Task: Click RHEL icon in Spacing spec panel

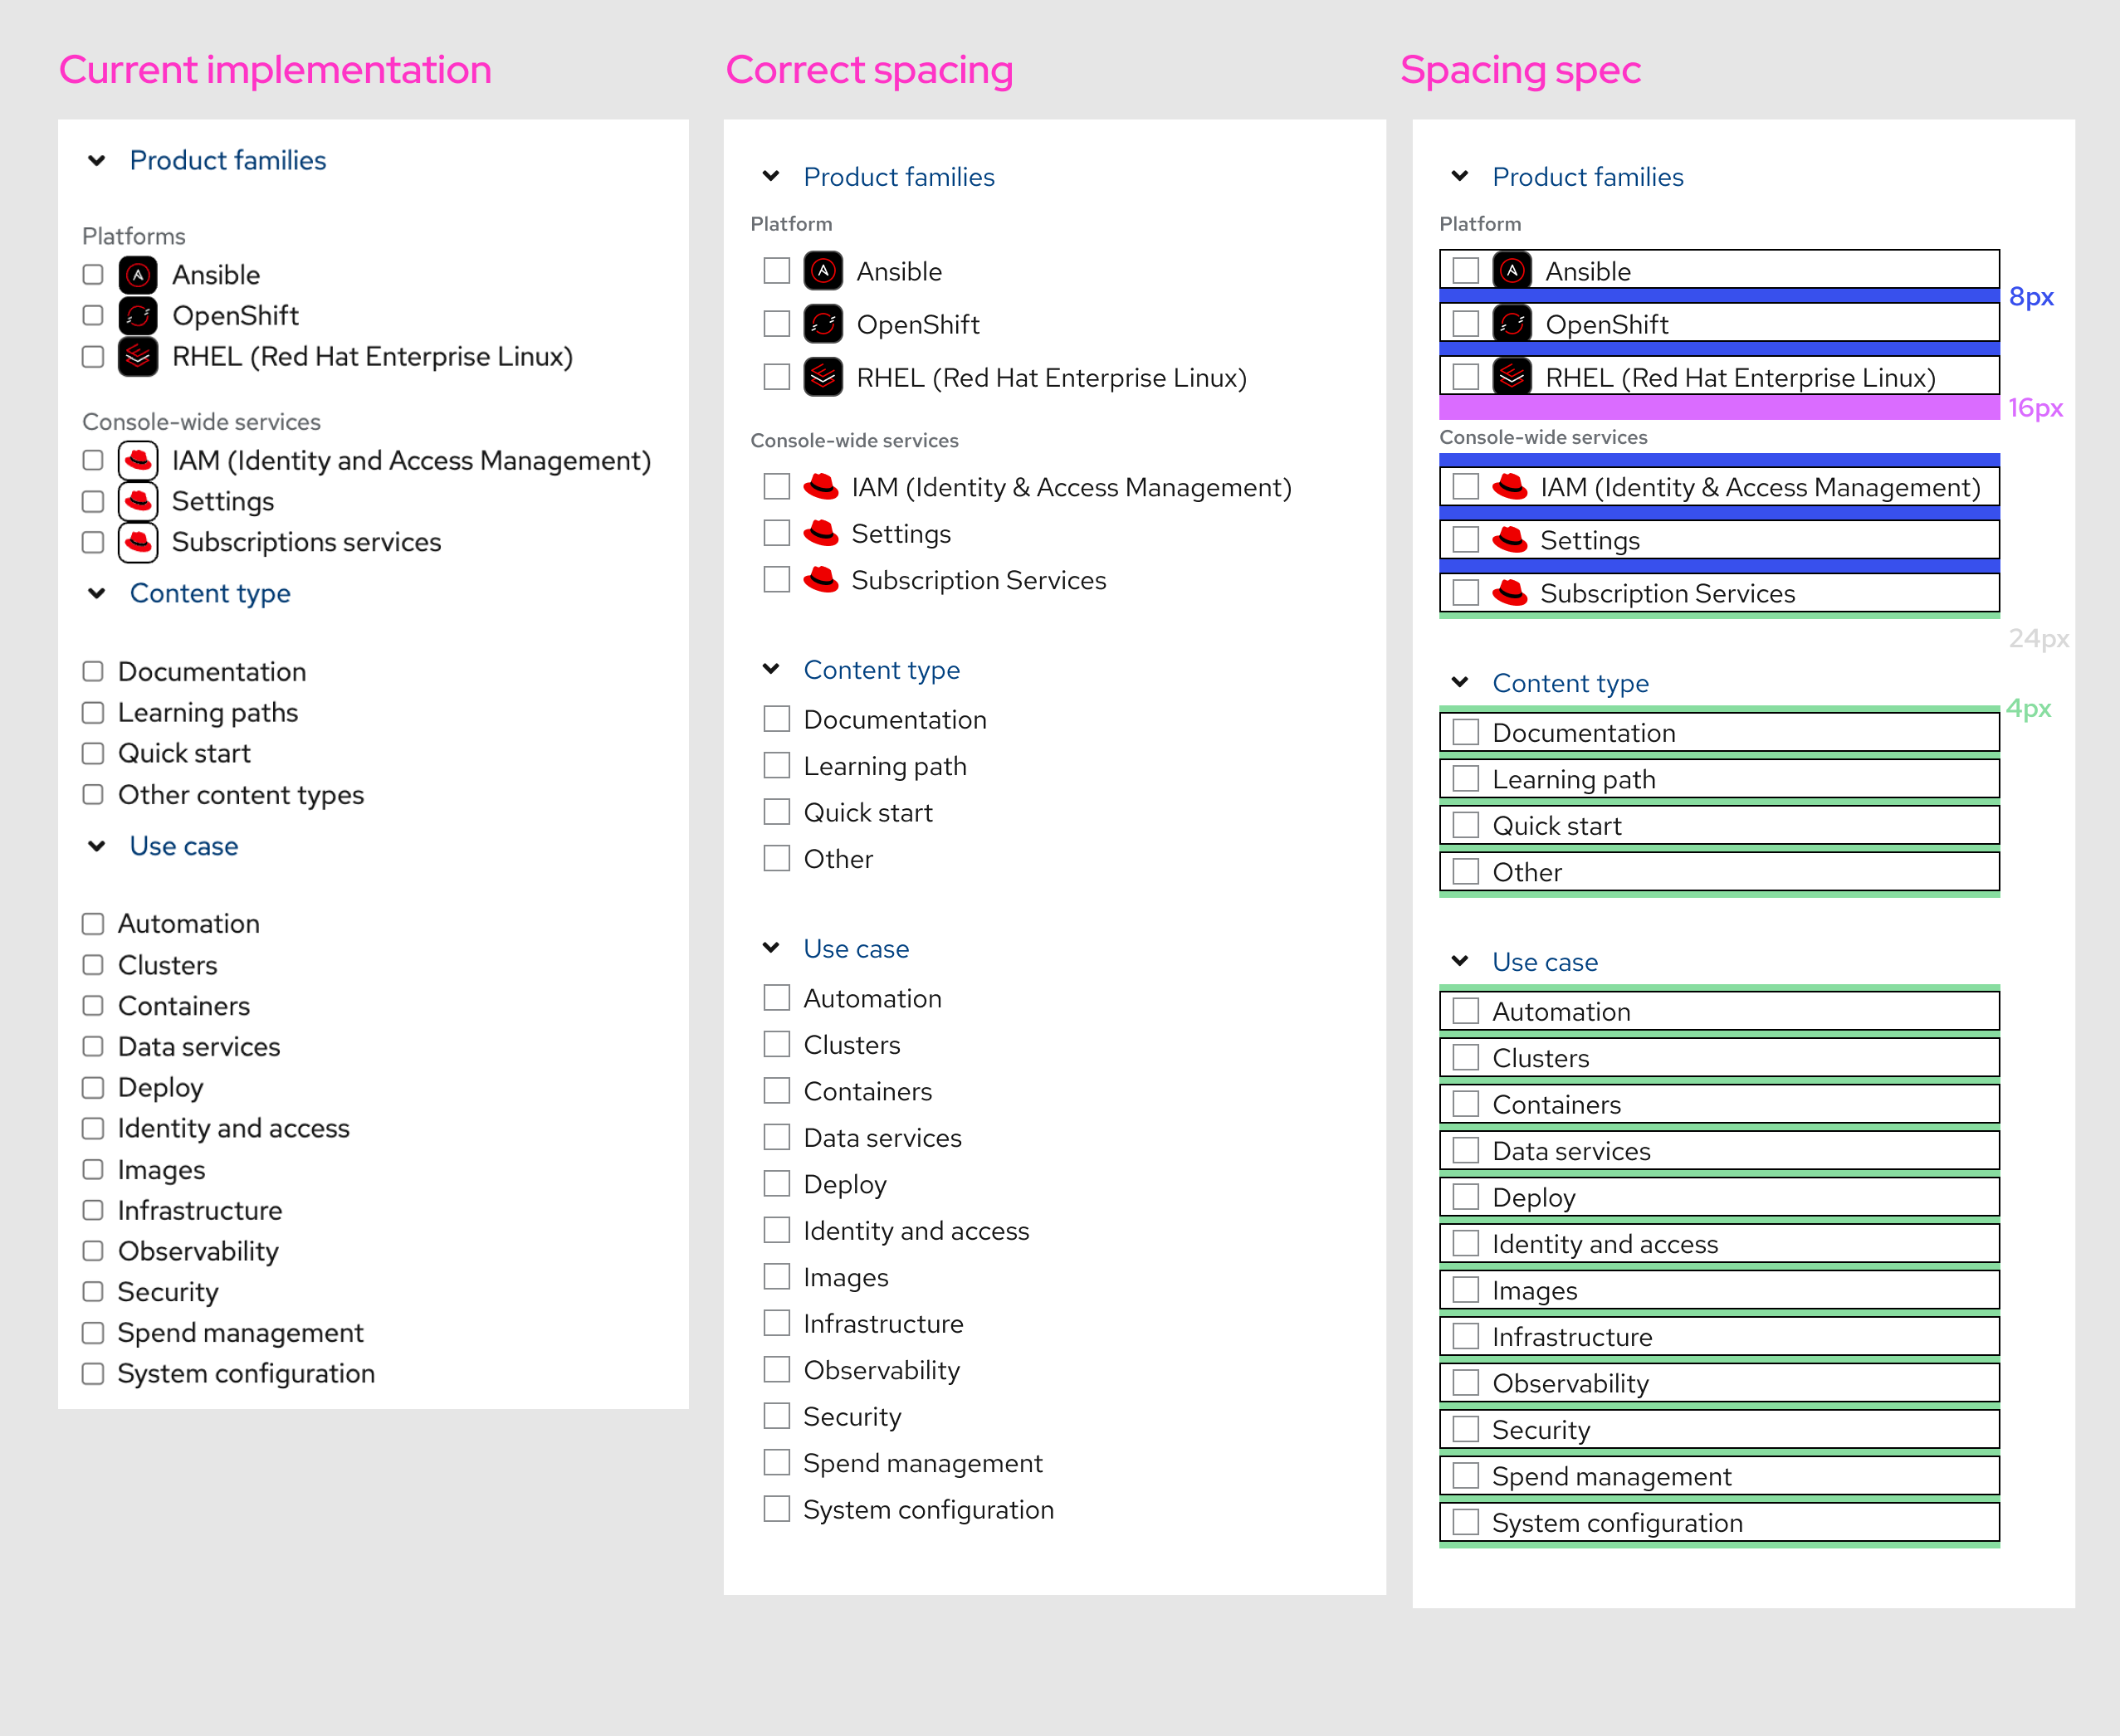Action: click(x=1512, y=377)
